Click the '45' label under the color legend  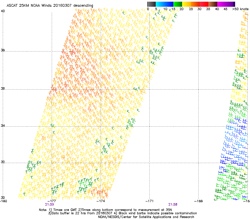pos(225,9)
